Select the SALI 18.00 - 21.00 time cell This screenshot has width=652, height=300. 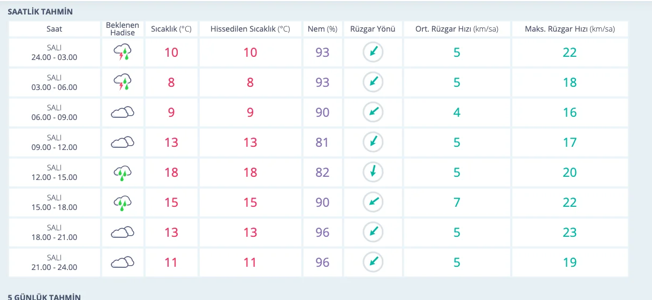click(55, 232)
